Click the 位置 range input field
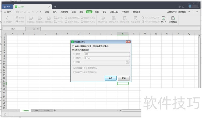Viewport: 202px width, 118px height. 105,62
